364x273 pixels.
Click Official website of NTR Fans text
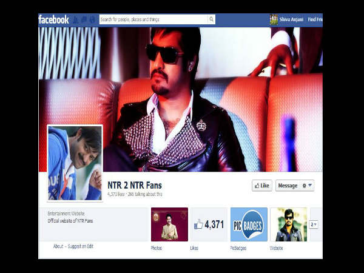click(x=70, y=221)
